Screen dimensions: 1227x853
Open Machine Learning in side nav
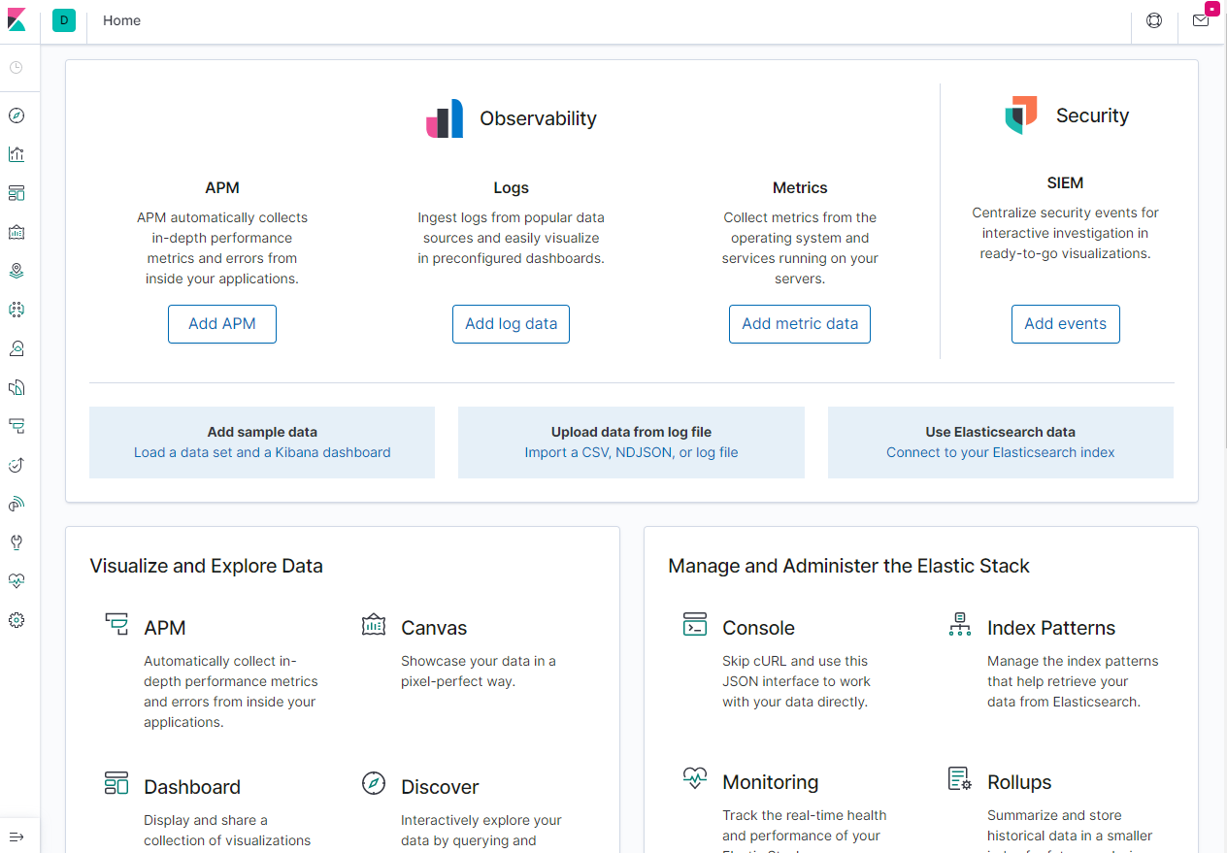(x=17, y=310)
